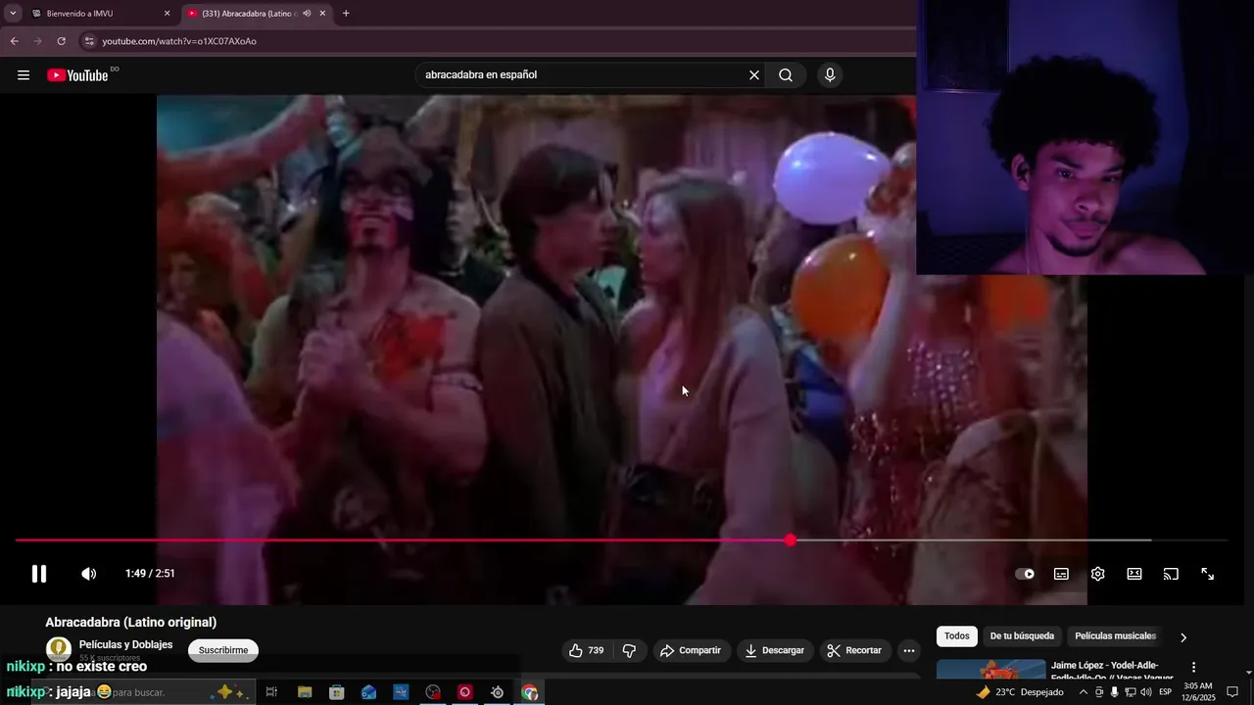Mute the video with the speaker icon
Viewport: 1254px width, 705px height.
click(88, 574)
